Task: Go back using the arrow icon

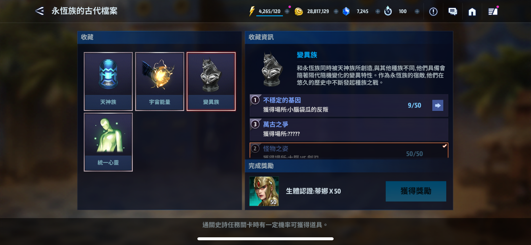Action: point(39,11)
